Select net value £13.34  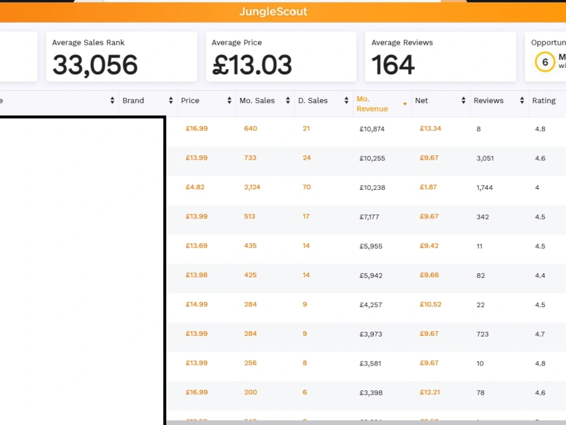coord(430,128)
